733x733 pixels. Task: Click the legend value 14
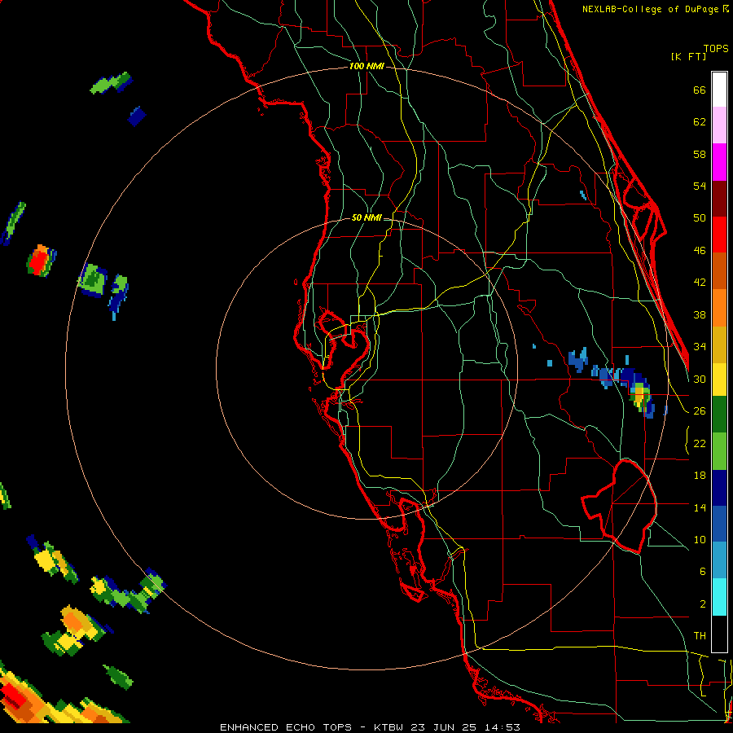tap(700, 507)
